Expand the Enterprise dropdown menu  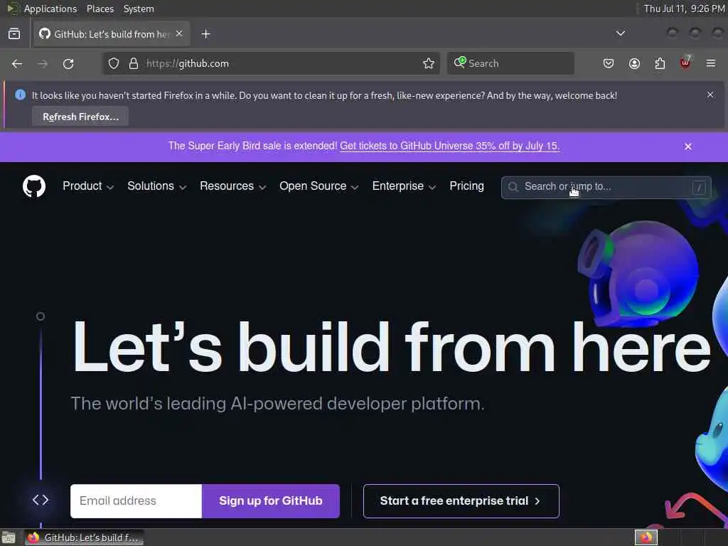(x=404, y=186)
